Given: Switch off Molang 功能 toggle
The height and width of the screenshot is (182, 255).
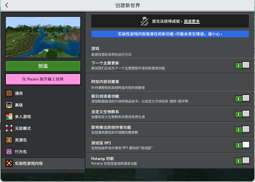Looking at the screenshot, I should [x=242, y=161].
